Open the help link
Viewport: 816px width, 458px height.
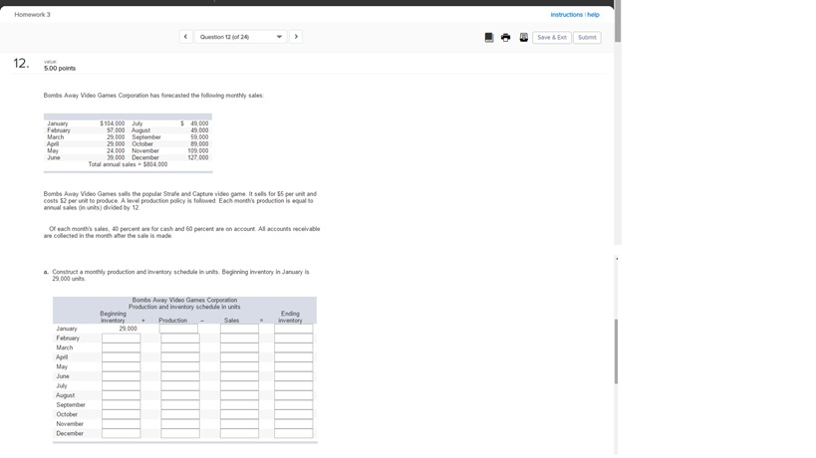(x=593, y=15)
